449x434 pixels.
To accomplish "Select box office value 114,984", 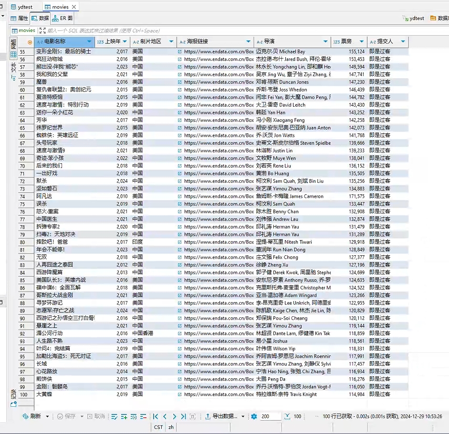I will coord(349,394).
